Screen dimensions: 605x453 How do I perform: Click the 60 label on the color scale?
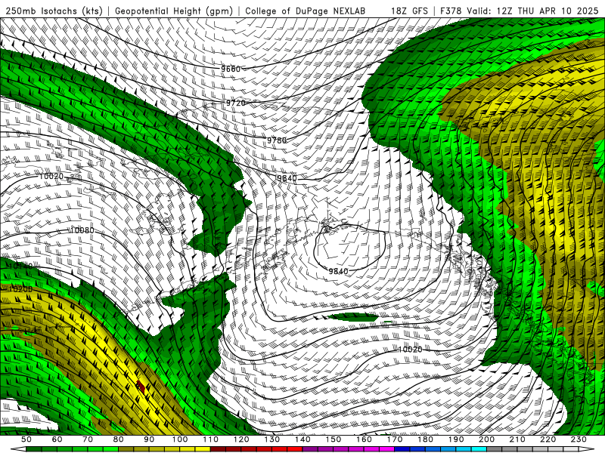[x=57, y=439]
